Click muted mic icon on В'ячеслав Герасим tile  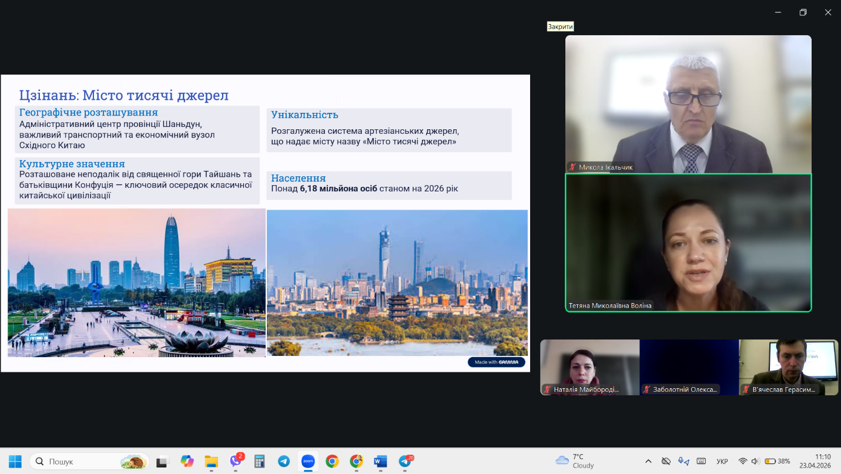tap(746, 389)
